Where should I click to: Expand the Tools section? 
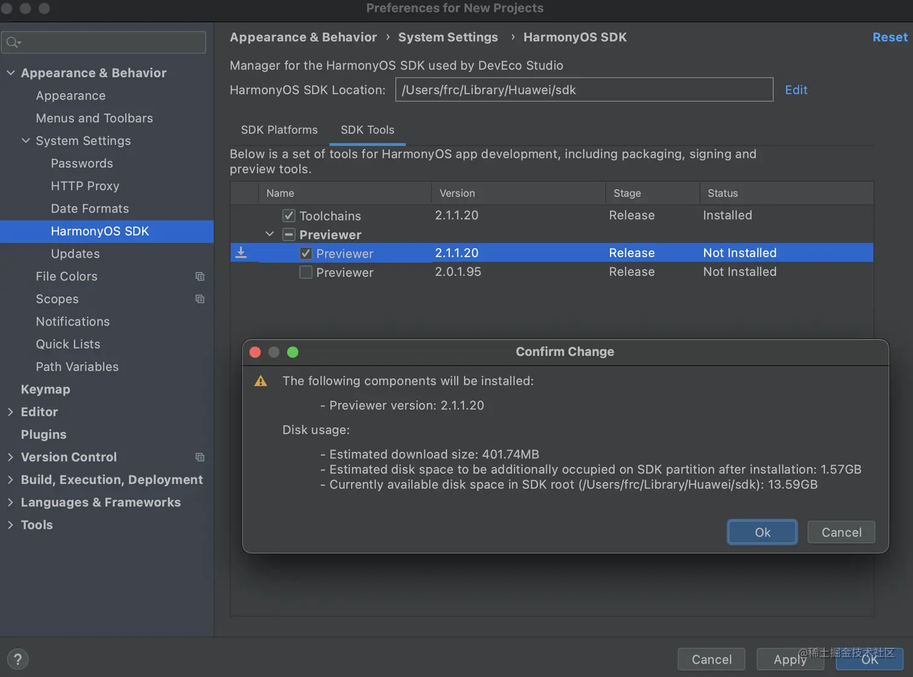click(x=10, y=525)
